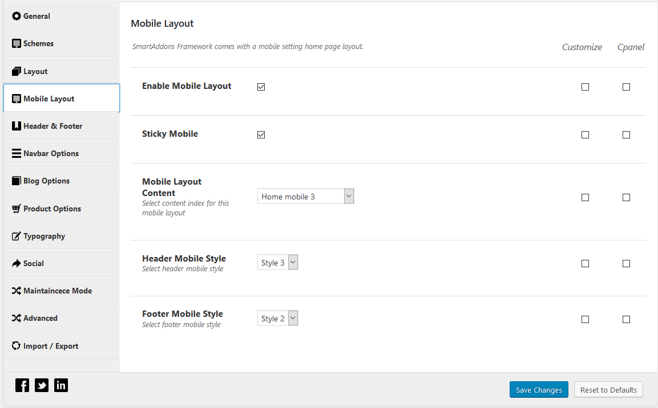Screen dimensions: 658x408
Task: Open the Twitter icon link
Action: pos(42,385)
